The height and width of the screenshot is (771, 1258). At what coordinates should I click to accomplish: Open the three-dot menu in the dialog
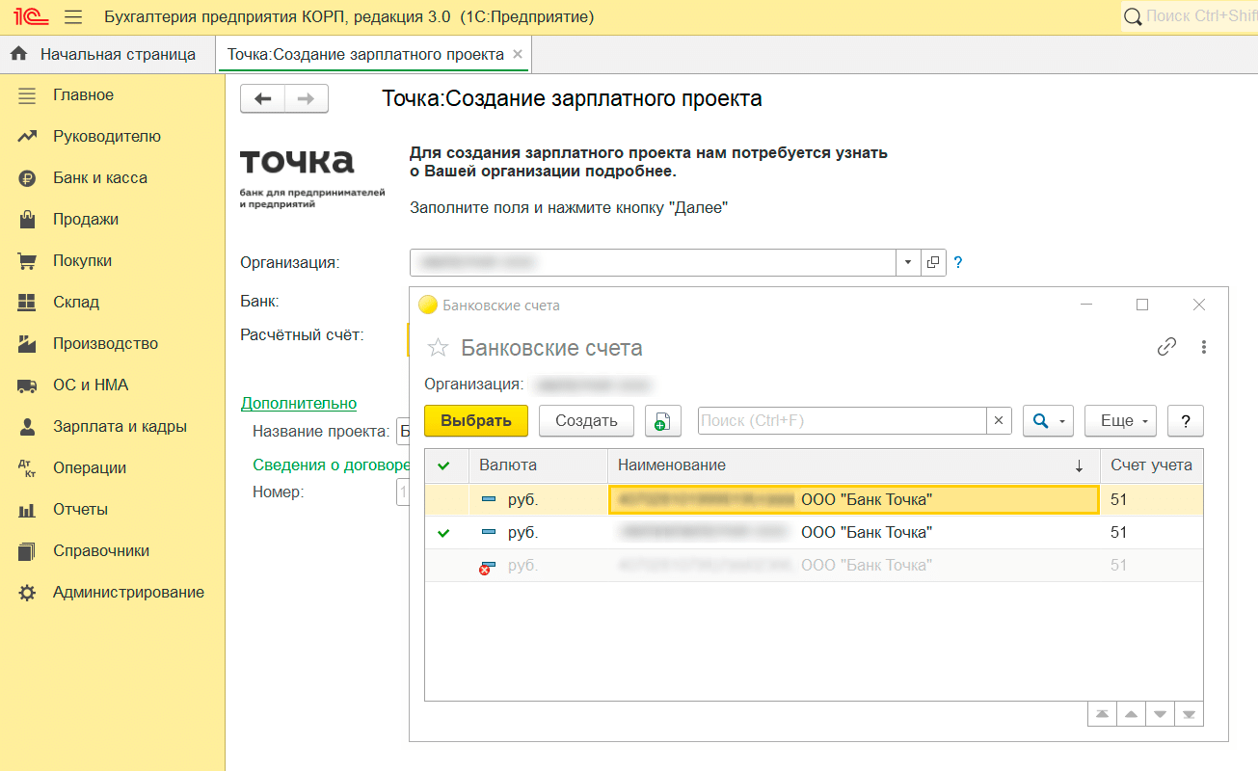[x=1203, y=347]
